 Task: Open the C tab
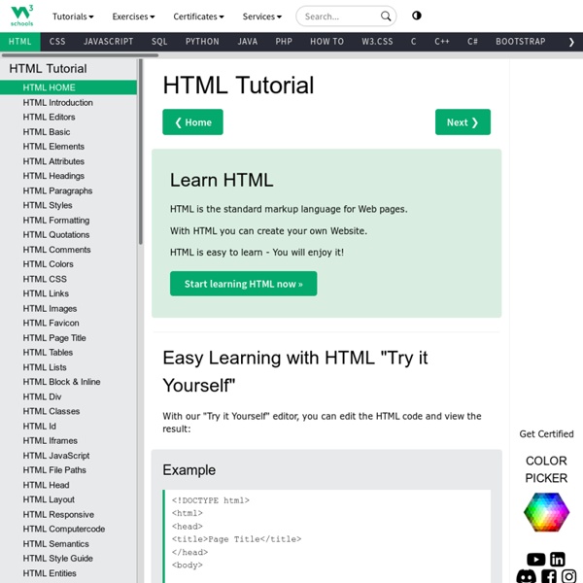tap(413, 41)
